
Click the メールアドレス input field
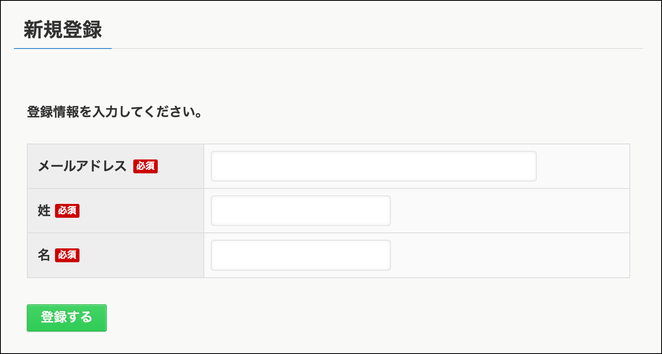[373, 166]
